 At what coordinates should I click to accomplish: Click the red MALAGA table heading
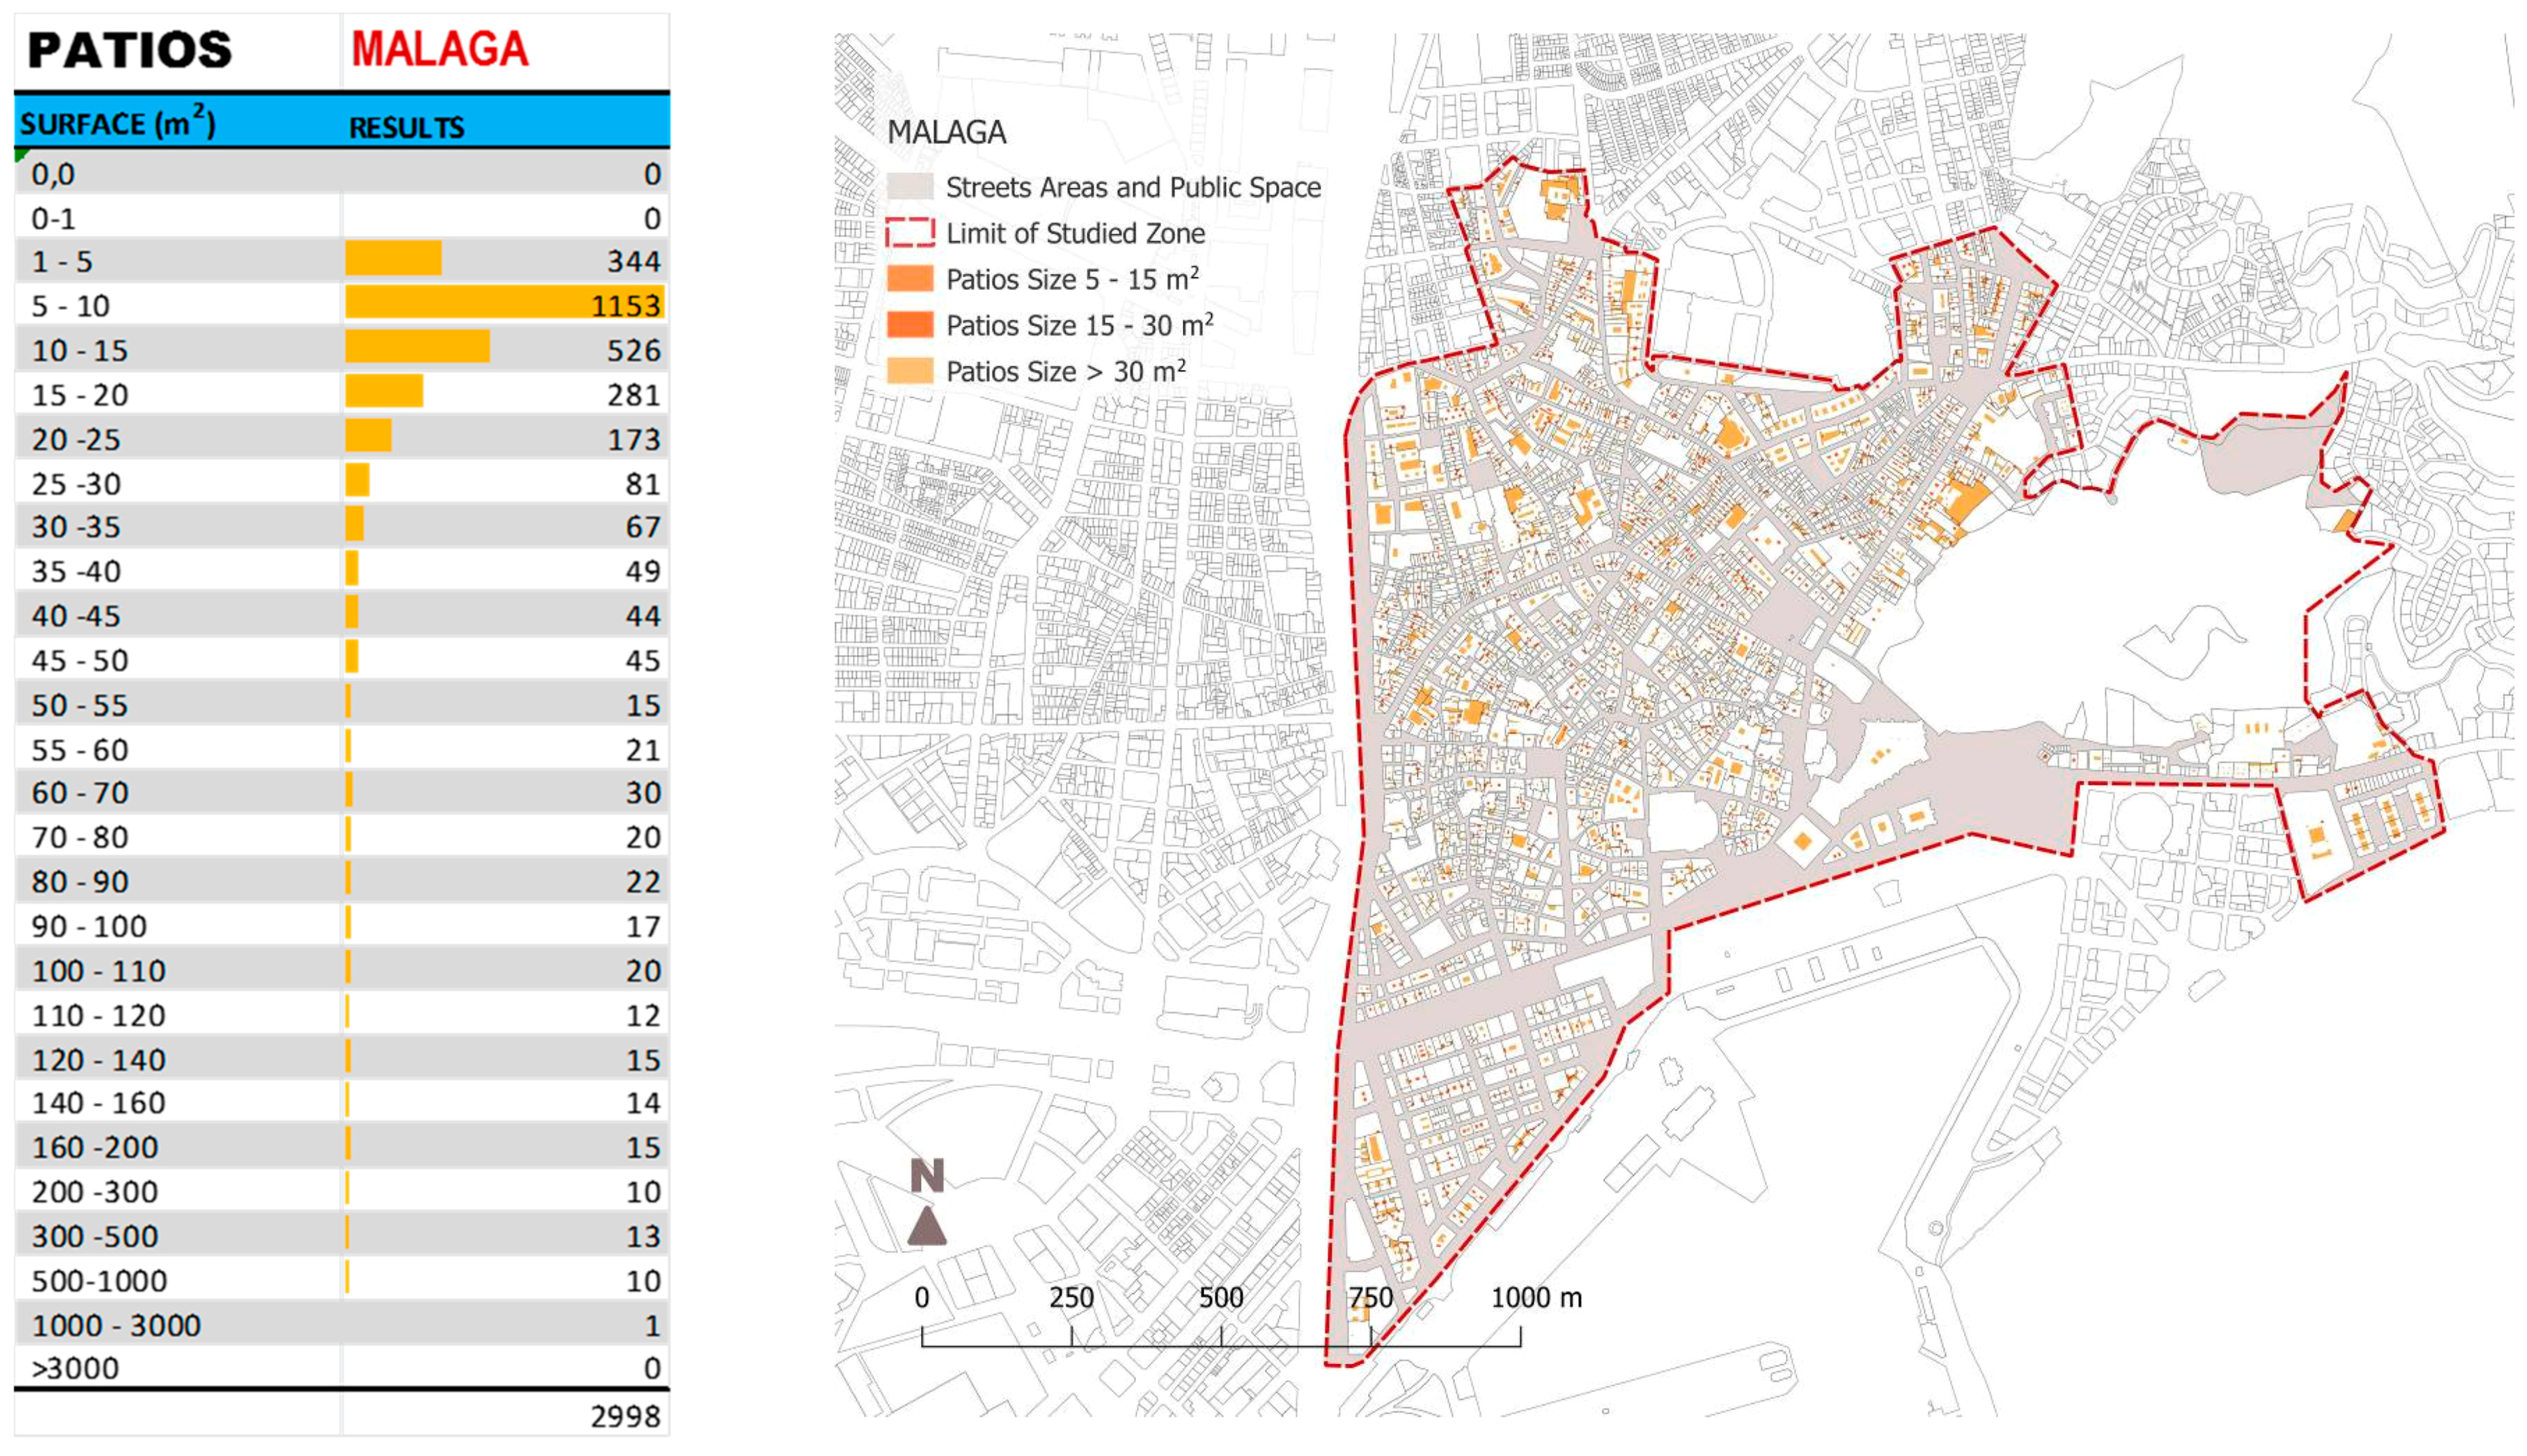pos(439,49)
